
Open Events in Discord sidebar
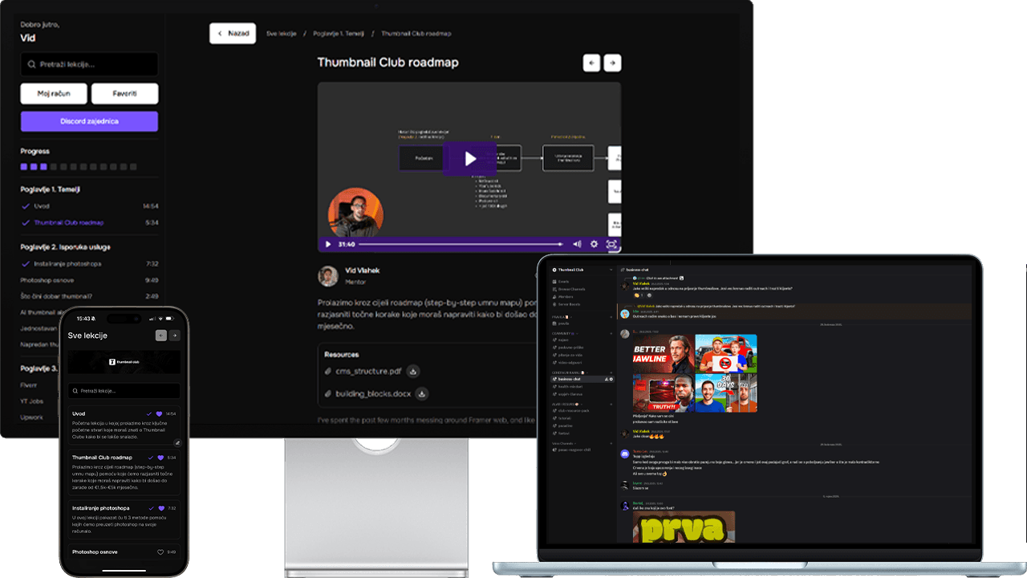563,282
